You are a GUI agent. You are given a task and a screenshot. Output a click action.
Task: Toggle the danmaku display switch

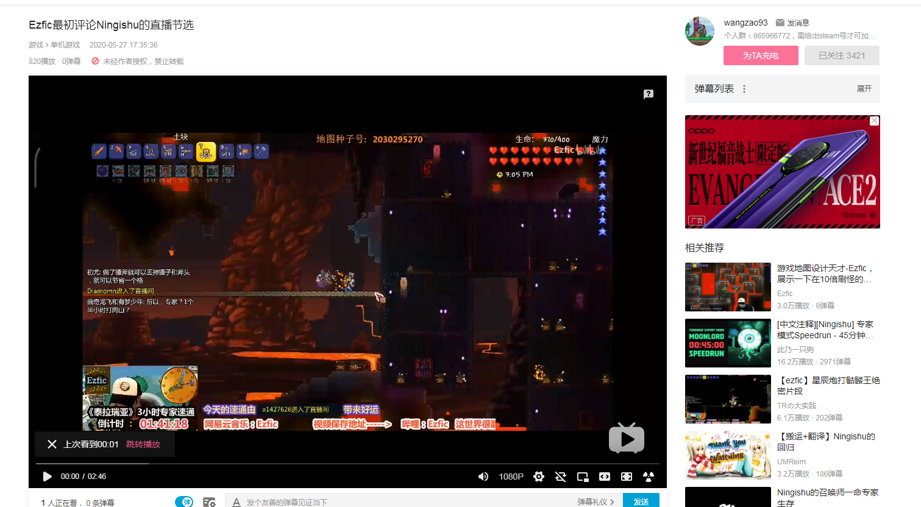click(184, 502)
